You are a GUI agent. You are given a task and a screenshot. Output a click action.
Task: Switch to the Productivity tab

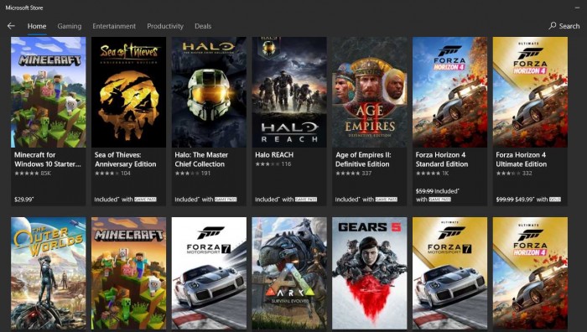pos(165,26)
